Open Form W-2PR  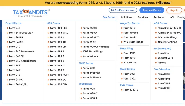pos(131,33)
